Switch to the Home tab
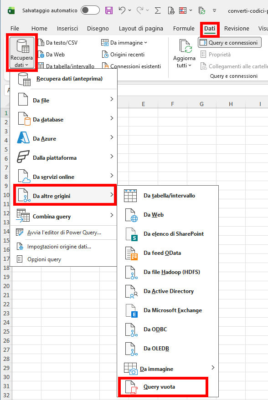This screenshot has width=268, height=400. 39,28
